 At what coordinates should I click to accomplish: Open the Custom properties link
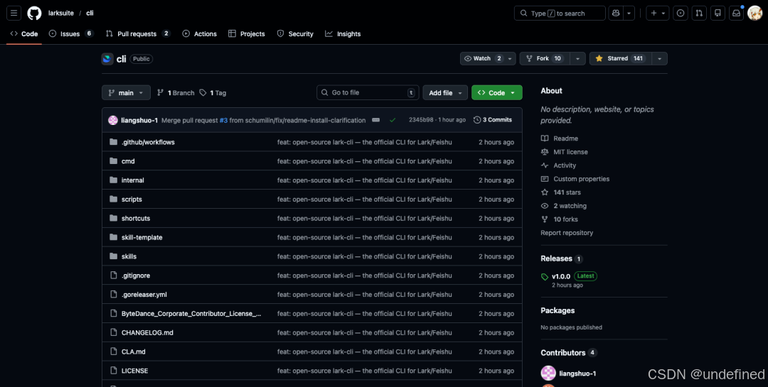pos(575,179)
